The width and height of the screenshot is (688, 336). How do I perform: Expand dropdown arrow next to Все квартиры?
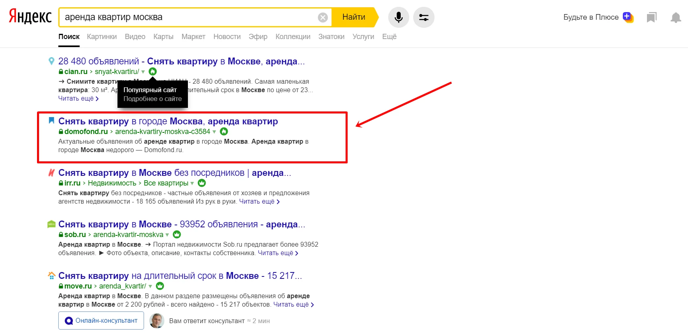192,183
